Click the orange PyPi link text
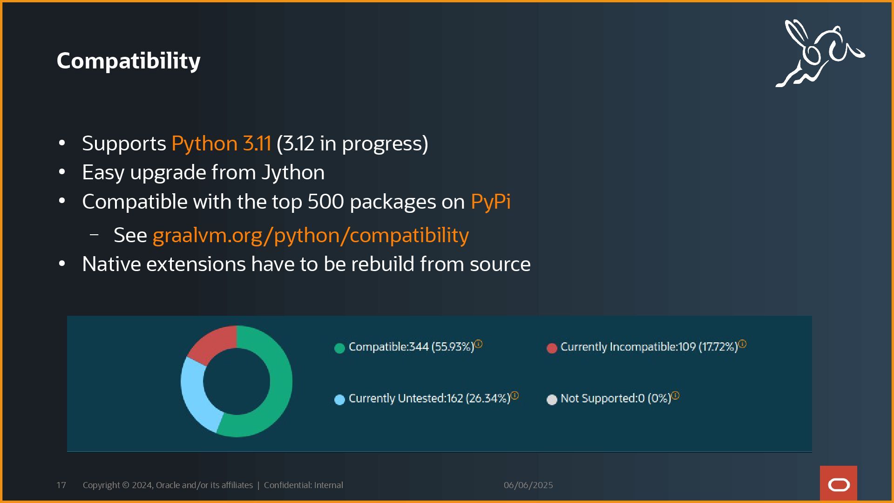The width and height of the screenshot is (894, 503). tap(490, 202)
